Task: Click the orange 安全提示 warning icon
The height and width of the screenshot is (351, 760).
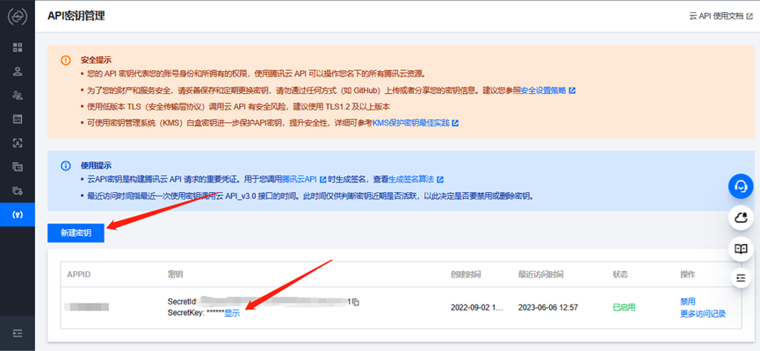Action: 65,60
